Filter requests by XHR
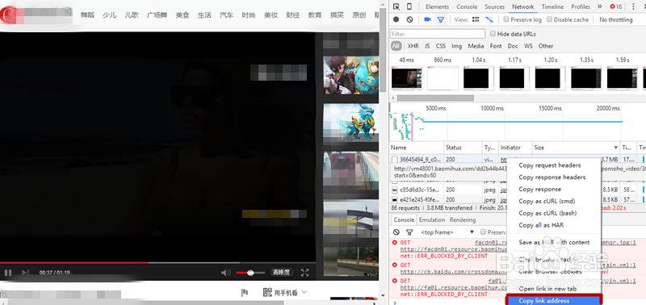This screenshot has height=305, width=646. 413,46
